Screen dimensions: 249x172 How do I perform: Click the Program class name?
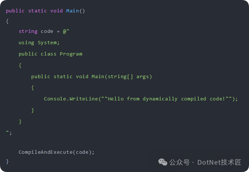coord(71,54)
